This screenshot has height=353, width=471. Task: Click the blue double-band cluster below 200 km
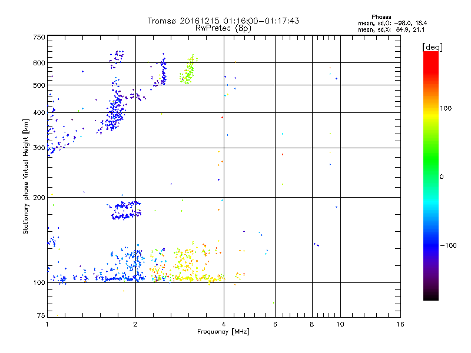[125, 211]
